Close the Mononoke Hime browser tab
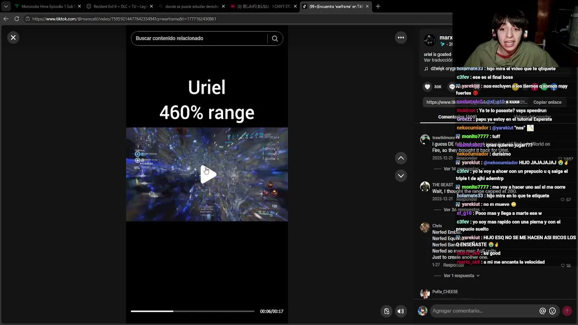This screenshot has width=578, height=325. coord(79,6)
